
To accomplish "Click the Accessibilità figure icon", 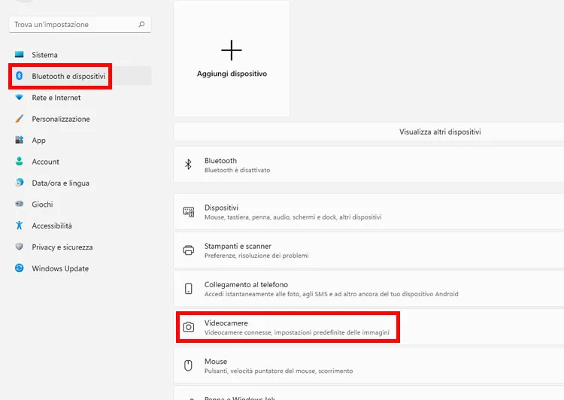I will [20, 225].
